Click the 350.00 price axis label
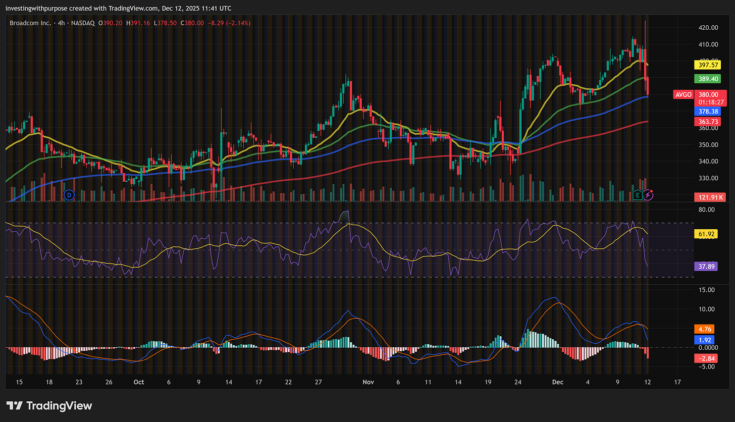735x422 pixels. click(708, 145)
